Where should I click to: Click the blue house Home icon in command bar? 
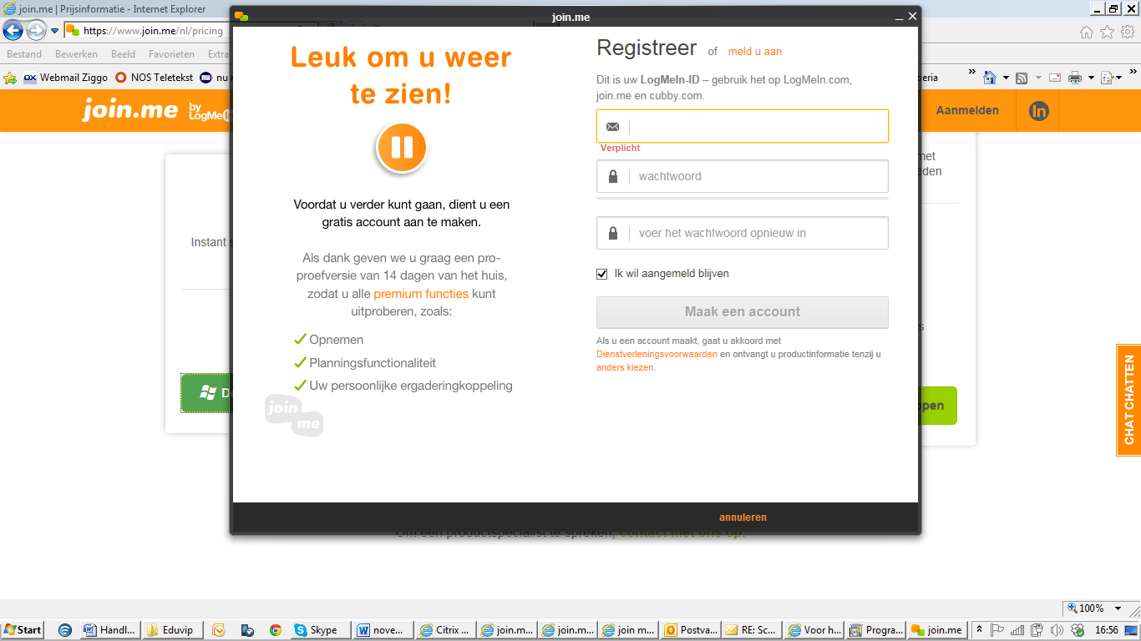(x=990, y=78)
